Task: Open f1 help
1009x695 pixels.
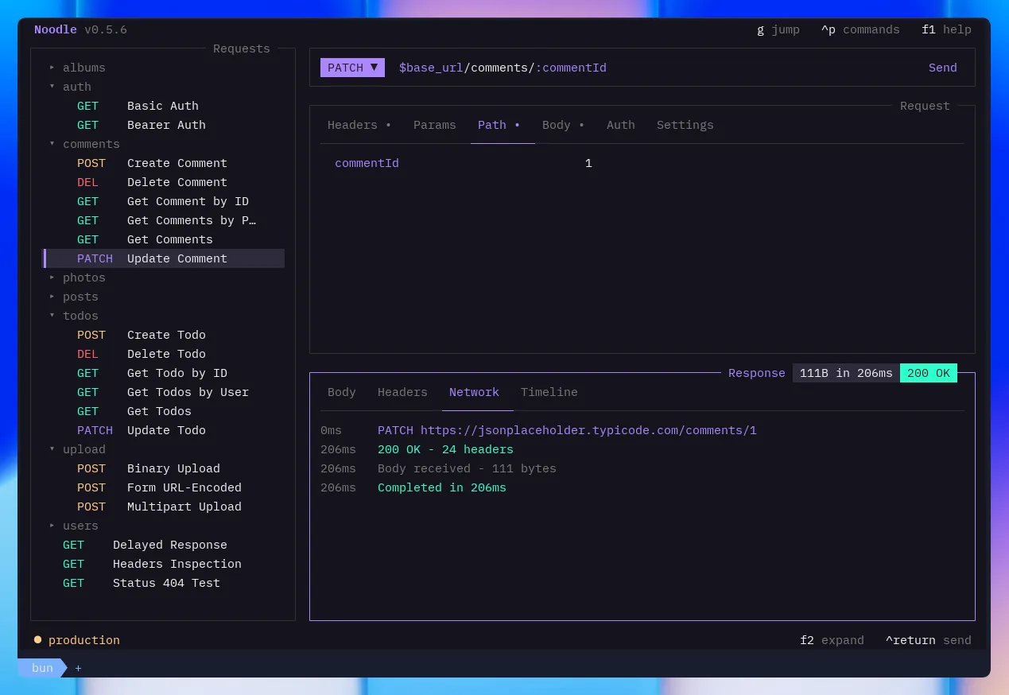Action: [946, 29]
